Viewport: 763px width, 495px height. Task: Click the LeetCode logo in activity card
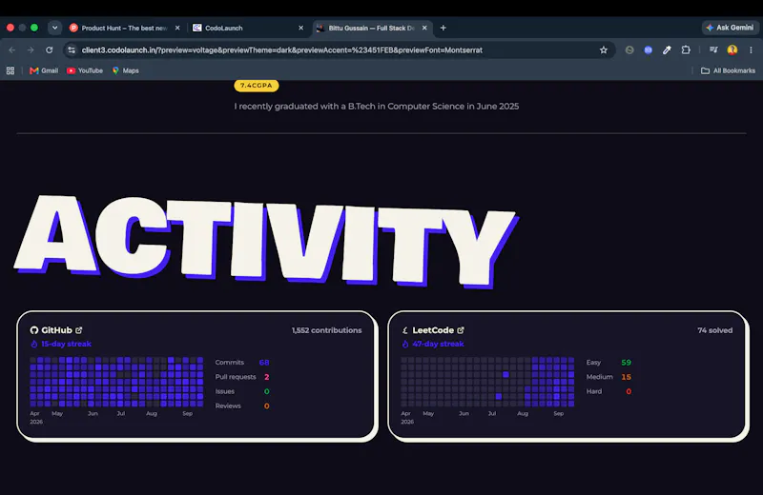[x=404, y=330]
